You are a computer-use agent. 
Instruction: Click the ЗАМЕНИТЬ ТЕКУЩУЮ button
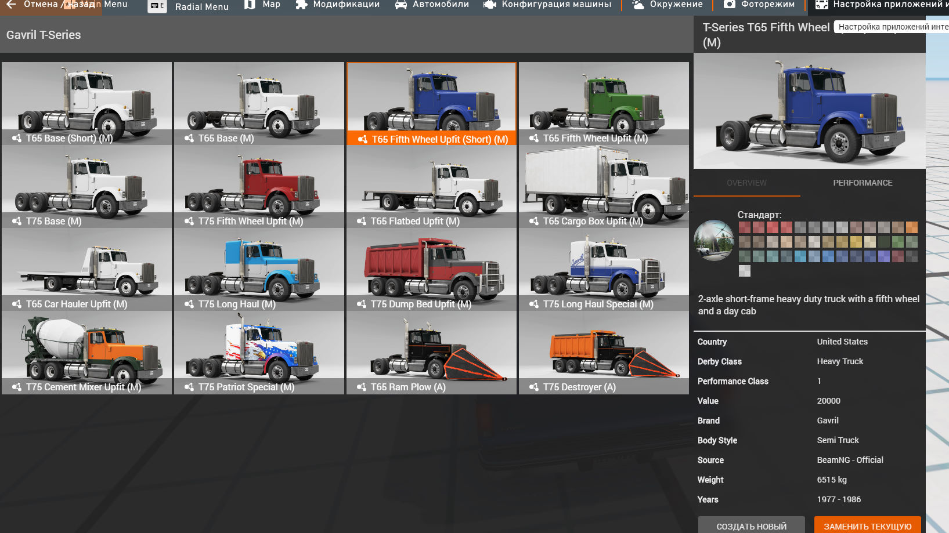point(868,526)
